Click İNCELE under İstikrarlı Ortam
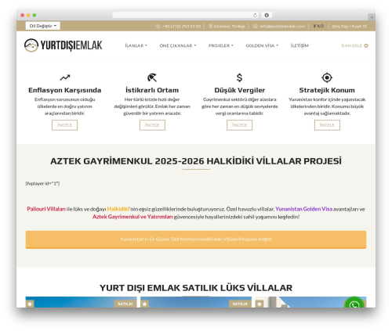The width and height of the screenshot is (392, 331). pos(152,125)
